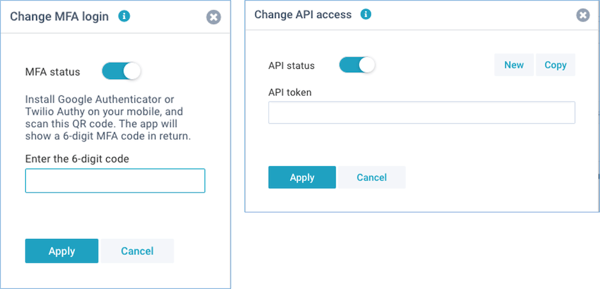The height and width of the screenshot is (289, 600).
Task: Select the API token label text
Action: click(290, 92)
